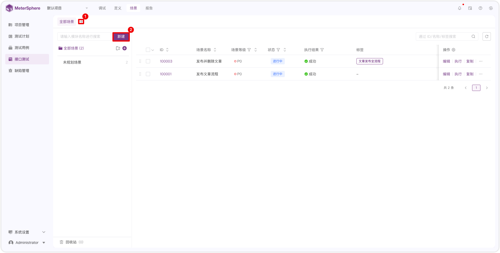Sort by 场景名称 column arrows
The width and height of the screenshot is (500, 253).
tap(215, 50)
